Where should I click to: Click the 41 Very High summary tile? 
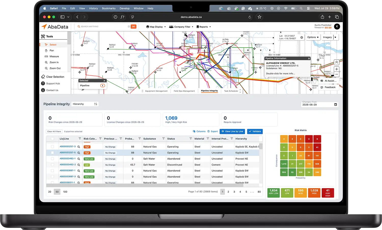point(328,193)
